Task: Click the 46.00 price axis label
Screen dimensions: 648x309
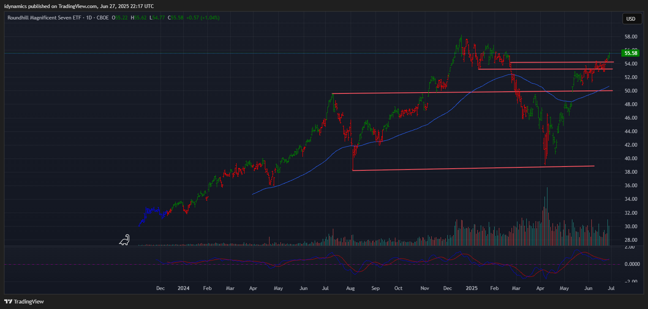Action: [x=630, y=118]
